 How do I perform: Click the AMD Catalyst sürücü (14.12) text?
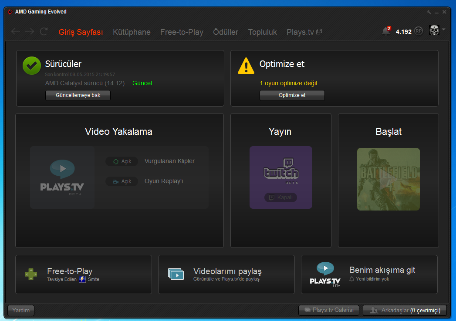pyautogui.click(x=85, y=84)
